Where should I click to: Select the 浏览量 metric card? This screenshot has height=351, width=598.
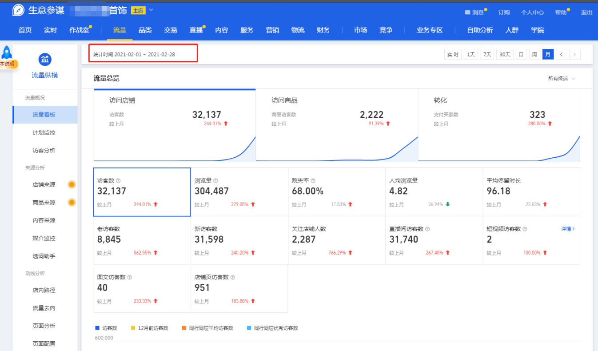click(239, 192)
